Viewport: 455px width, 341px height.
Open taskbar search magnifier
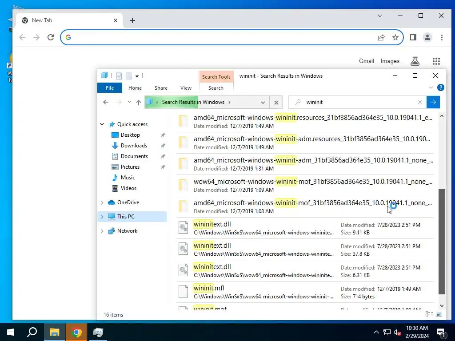(x=32, y=332)
